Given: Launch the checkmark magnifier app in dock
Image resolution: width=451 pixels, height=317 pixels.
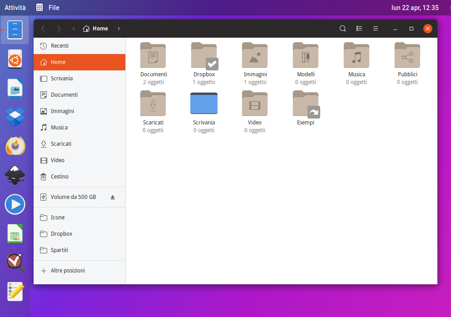Looking at the screenshot, I should 16,263.
